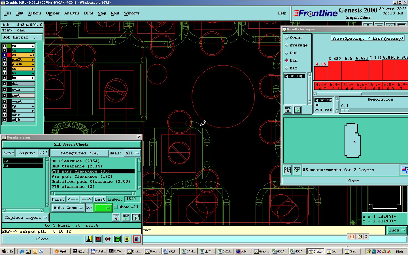This screenshot has height=255, width=408.
Task: Click the histogram bar-chart icon in Results viewer
Action: click(x=137, y=239)
